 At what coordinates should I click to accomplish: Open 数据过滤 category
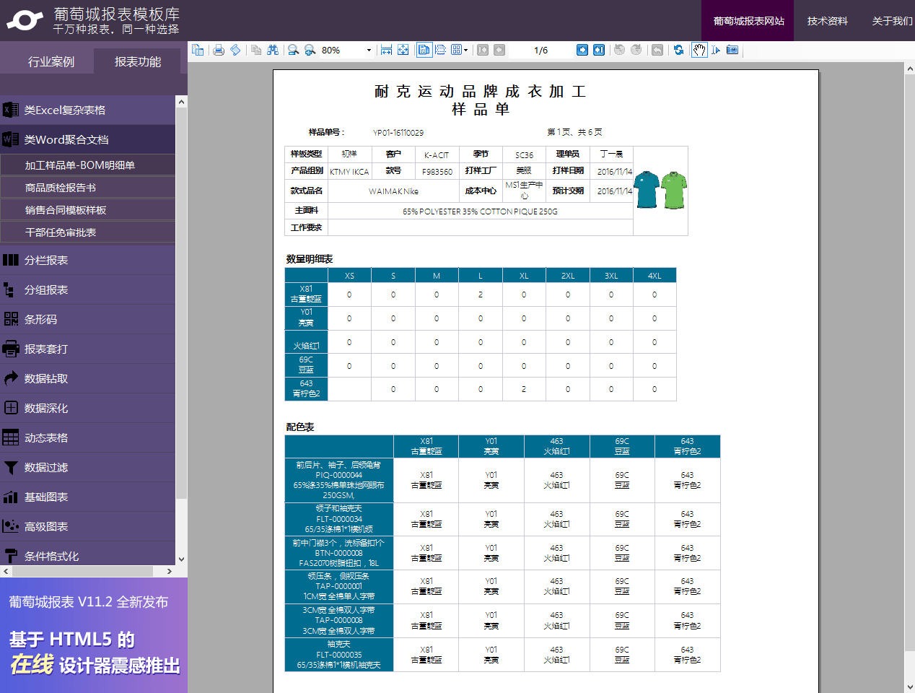click(87, 467)
